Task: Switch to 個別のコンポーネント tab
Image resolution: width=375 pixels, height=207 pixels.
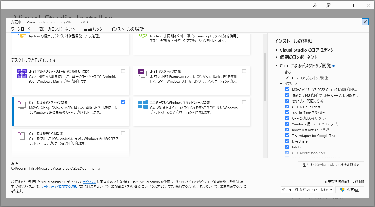Action: pos(57,29)
